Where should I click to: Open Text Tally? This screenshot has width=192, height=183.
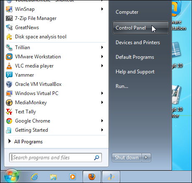click(56, 112)
